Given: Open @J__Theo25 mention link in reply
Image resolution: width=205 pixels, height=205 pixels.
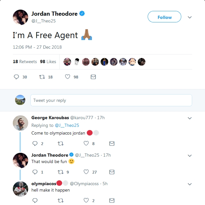Looking at the screenshot, I should (67, 125).
